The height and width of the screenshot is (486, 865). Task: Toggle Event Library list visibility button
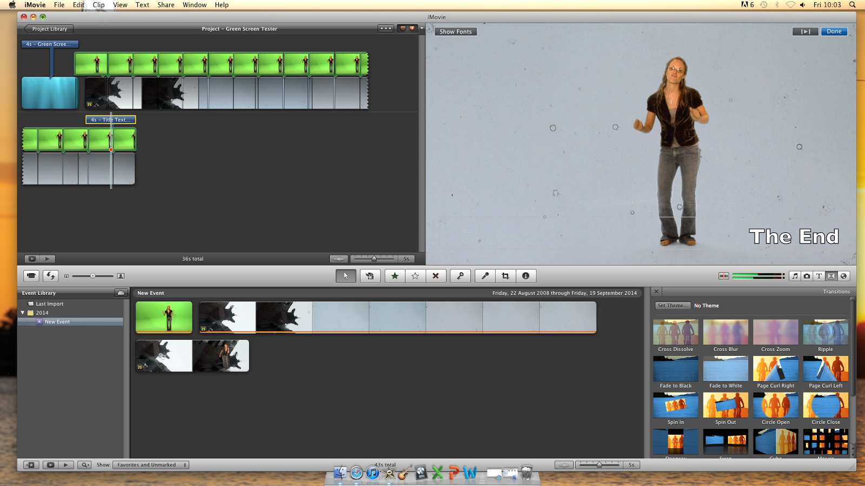31,465
